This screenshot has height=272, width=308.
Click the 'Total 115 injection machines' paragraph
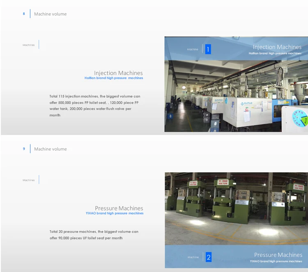click(95, 106)
